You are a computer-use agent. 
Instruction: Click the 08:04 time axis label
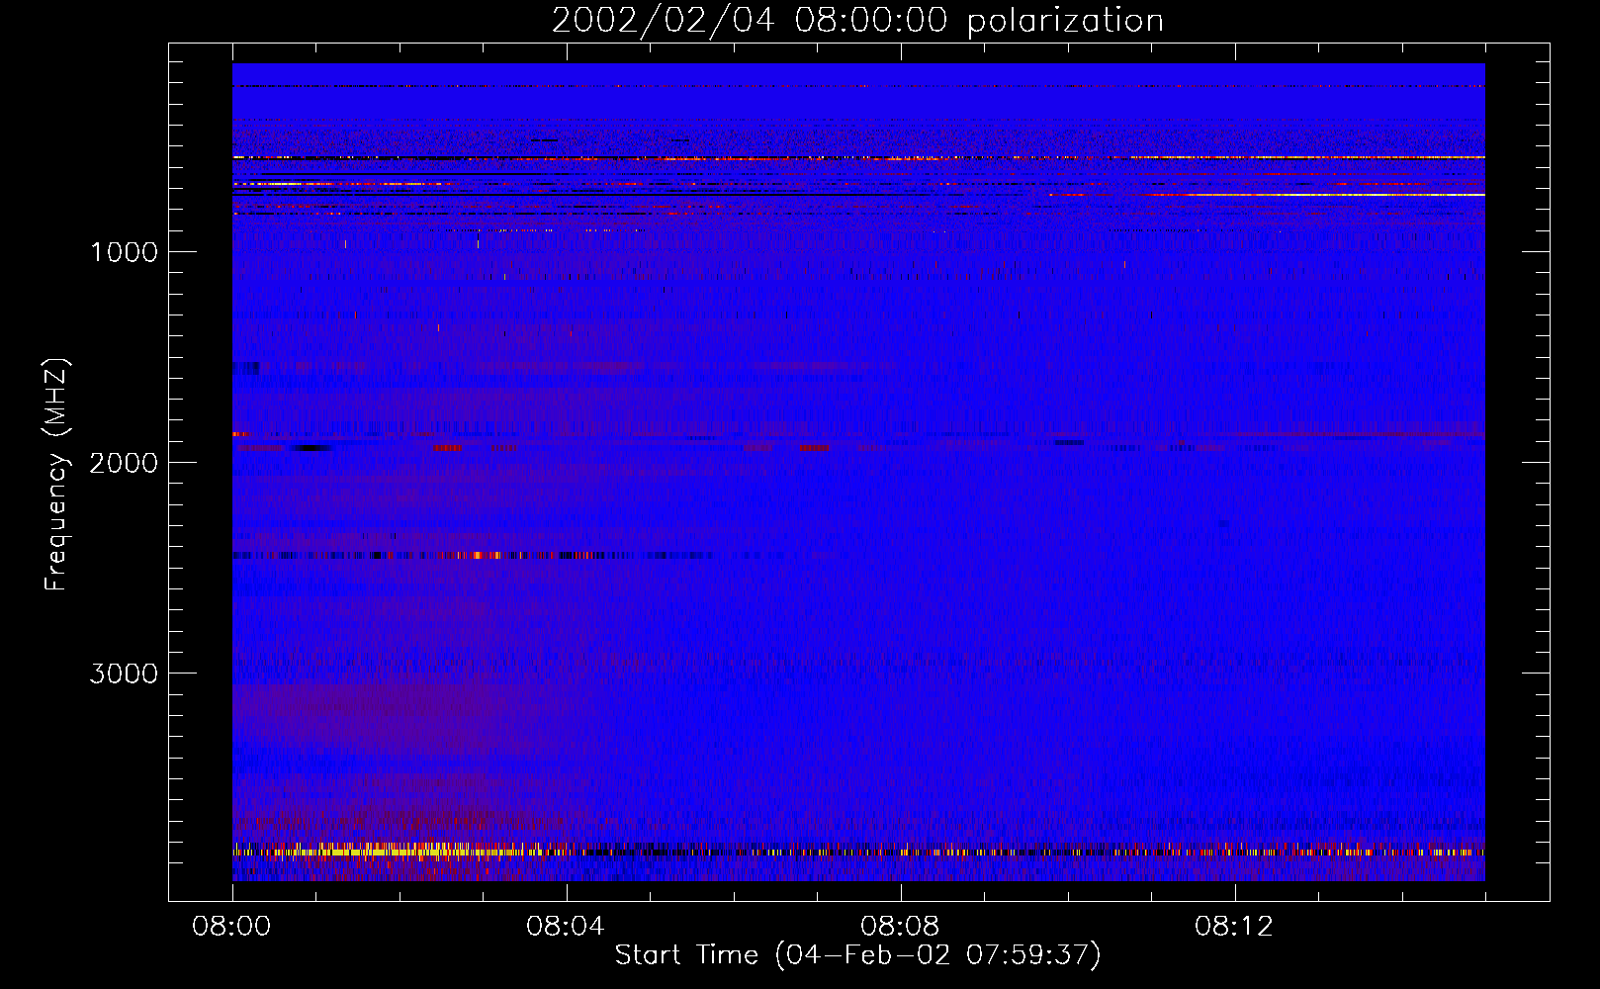566,927
